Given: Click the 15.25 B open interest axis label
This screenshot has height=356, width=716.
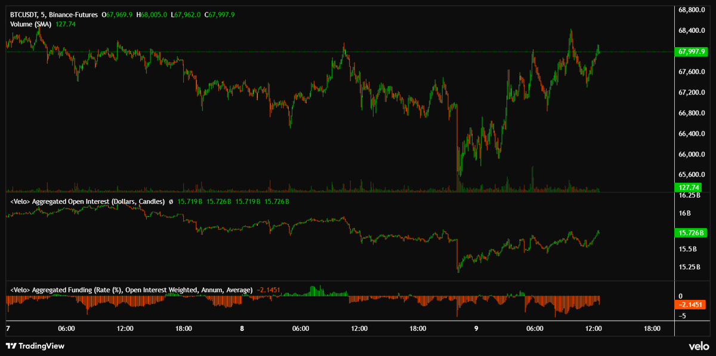Looking at the screenshot, I should pyautogui.click(x=689, y=267).
